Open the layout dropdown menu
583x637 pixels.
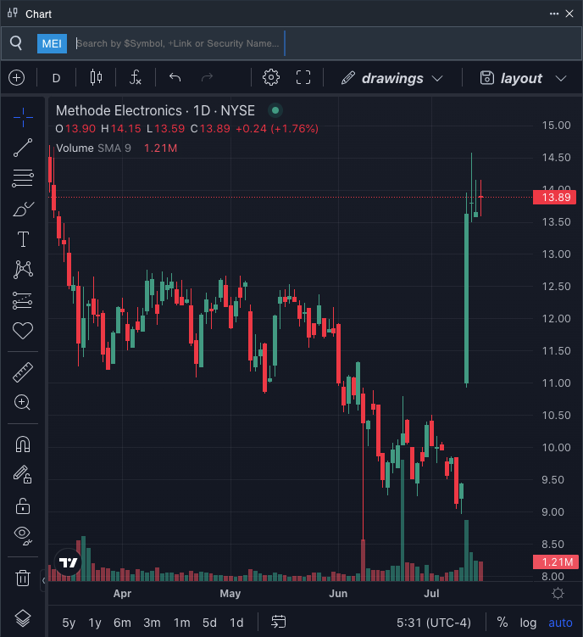coord(523,78)
